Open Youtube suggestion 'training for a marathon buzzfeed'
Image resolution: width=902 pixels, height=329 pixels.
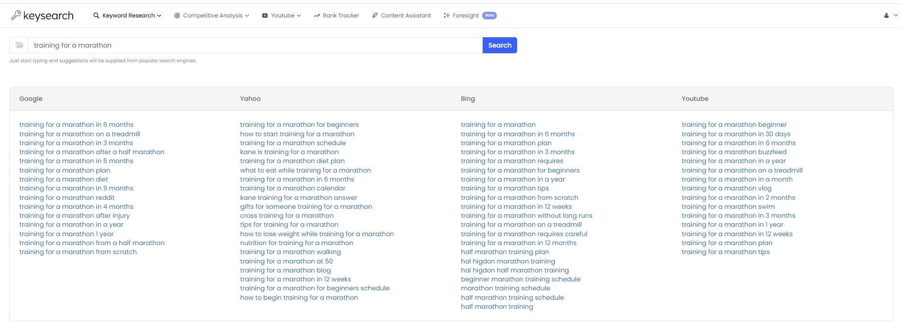coord(734,152)
